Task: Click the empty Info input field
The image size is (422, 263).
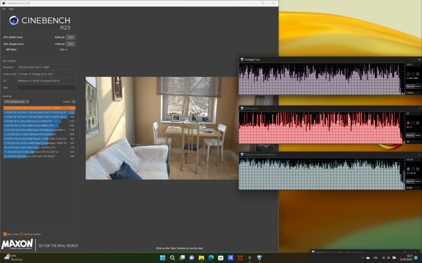Action: [46, 88]
